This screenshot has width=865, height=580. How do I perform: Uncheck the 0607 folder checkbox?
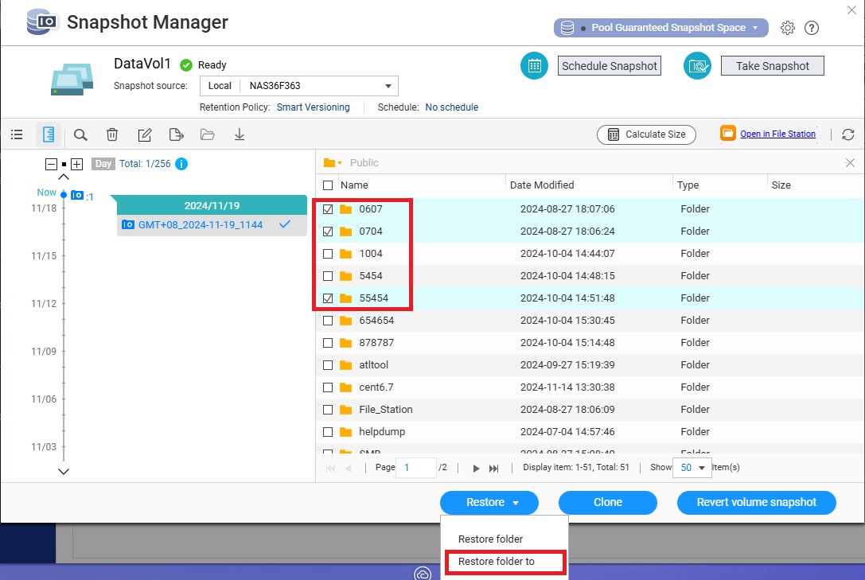328,209
